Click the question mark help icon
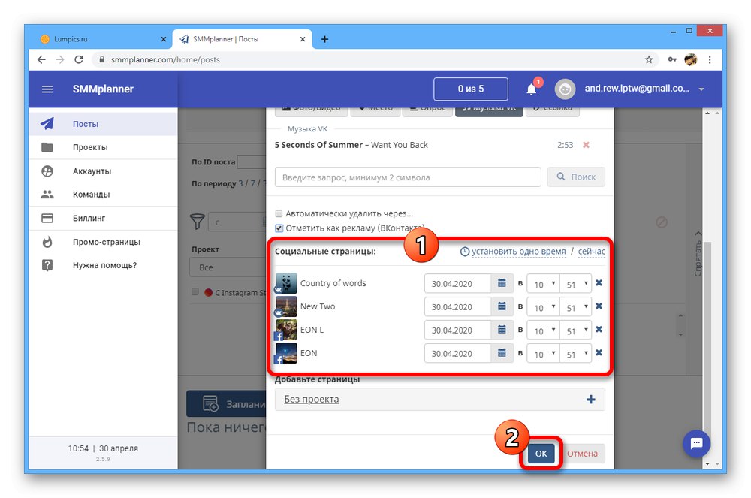The height and width of the screenshot is (498, 751). coord(47,265)
